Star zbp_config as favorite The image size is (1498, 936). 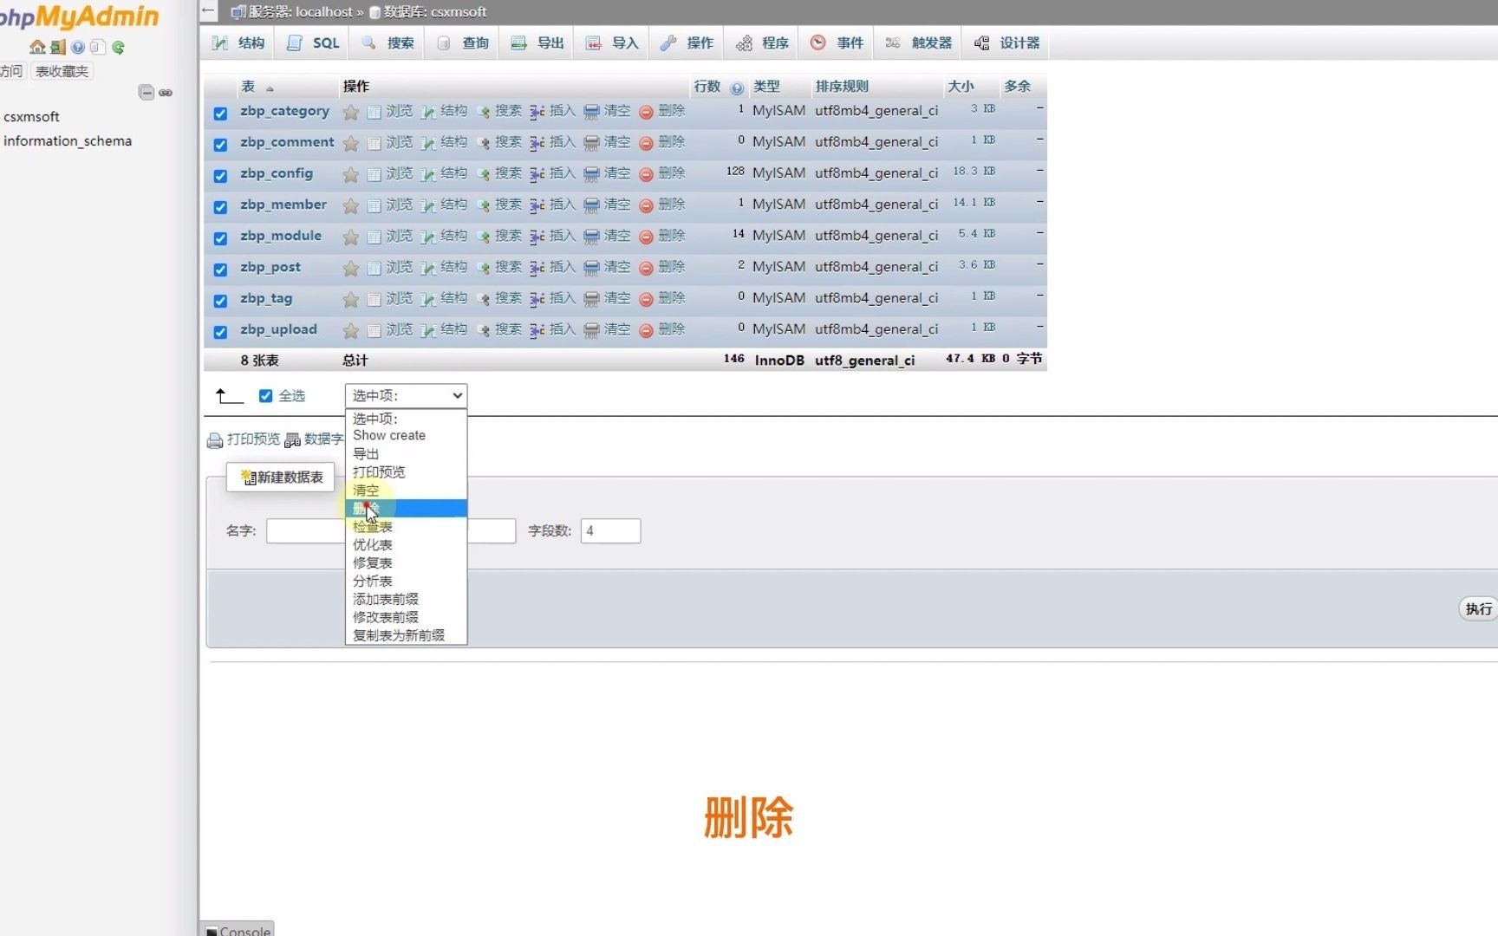tap(350, 174)
